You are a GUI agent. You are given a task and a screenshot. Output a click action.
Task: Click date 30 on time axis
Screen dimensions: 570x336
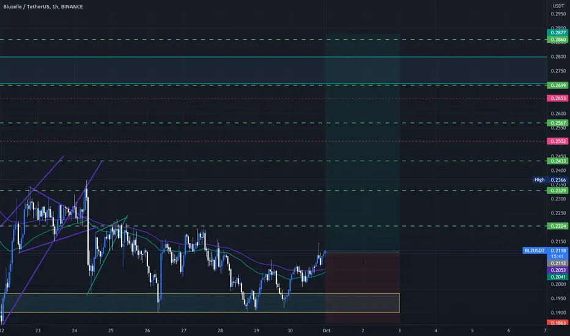(x=290, y=331)
